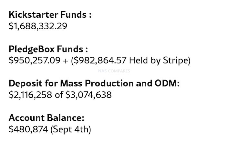226x141 pixels.
Task: Click the Held by Stripe text
Action: tap(158, 61)
